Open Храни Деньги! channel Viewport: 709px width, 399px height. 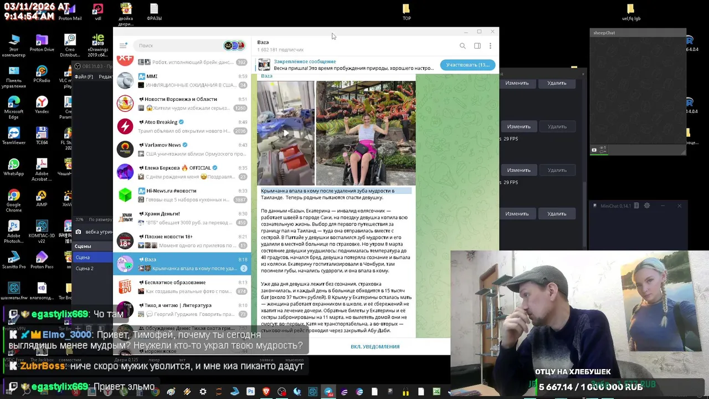coord(182,218)
